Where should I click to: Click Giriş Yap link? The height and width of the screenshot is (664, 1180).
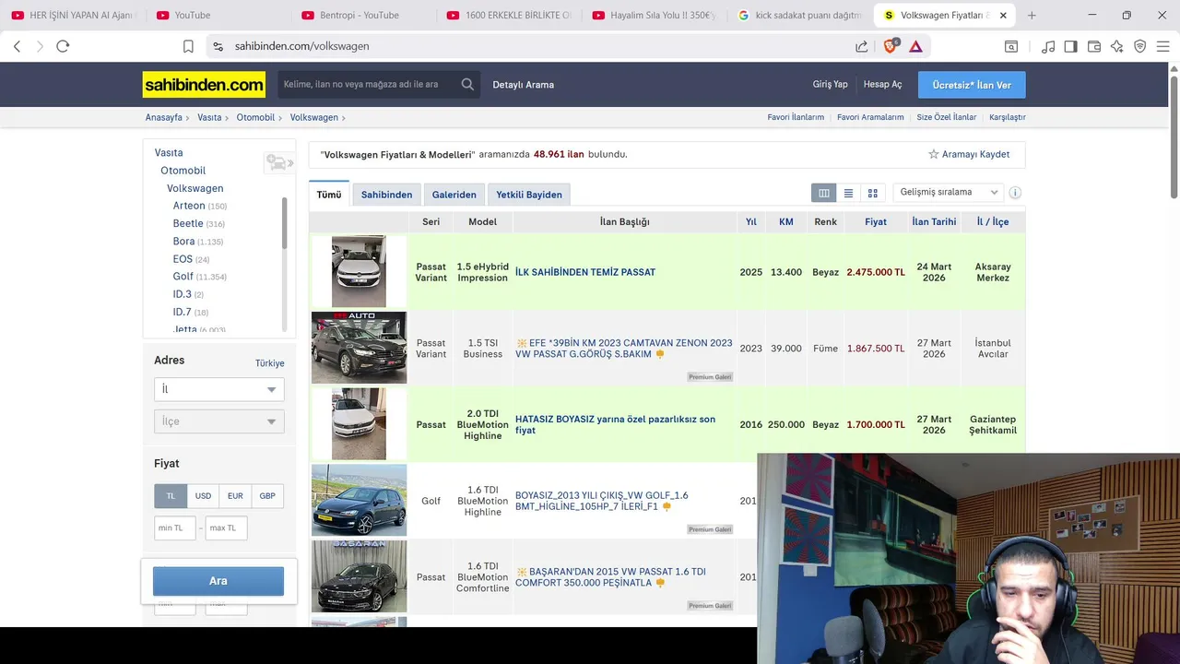click(x=830, y=84)
